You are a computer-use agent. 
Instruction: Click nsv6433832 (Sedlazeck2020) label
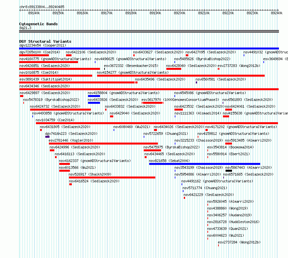pyautogui.click(x=130, y=106)
